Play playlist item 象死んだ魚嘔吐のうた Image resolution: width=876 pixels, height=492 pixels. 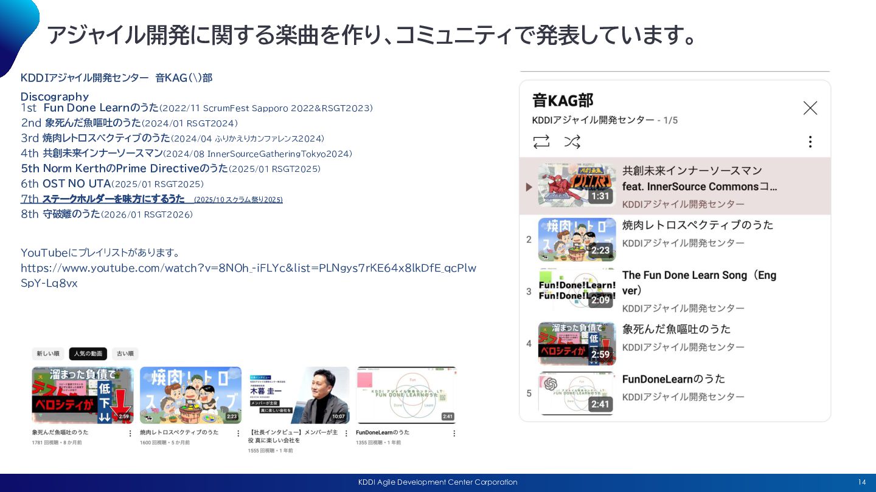676,329
